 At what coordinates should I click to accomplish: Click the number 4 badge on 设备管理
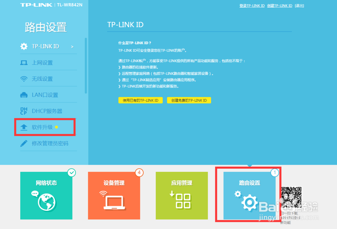tap(139, 173)
